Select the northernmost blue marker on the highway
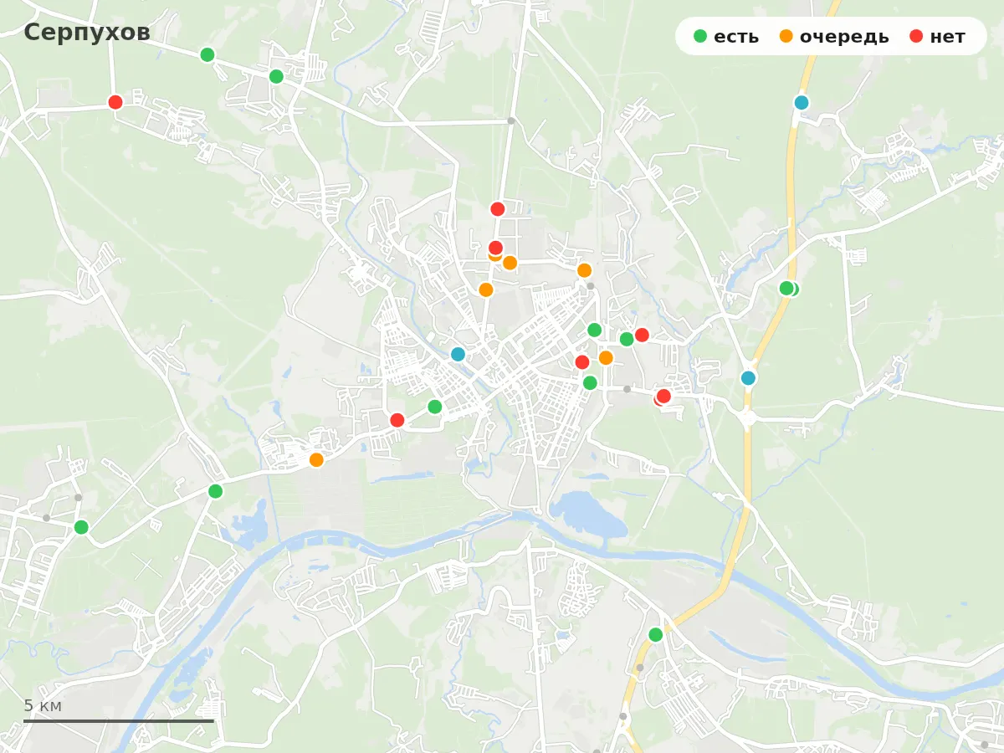The width and height of the screenshot is (1004, 753). point(802,102)
